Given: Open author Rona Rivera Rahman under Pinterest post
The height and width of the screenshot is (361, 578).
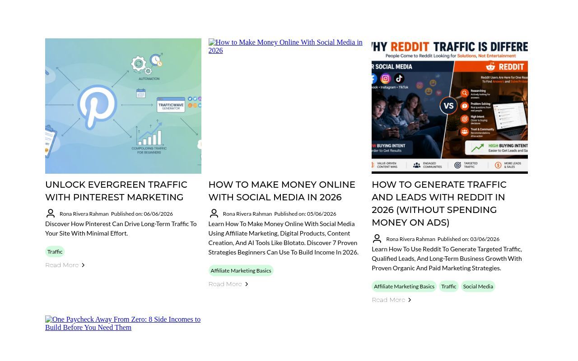Looking at the screenshot, I should point(84,214).
